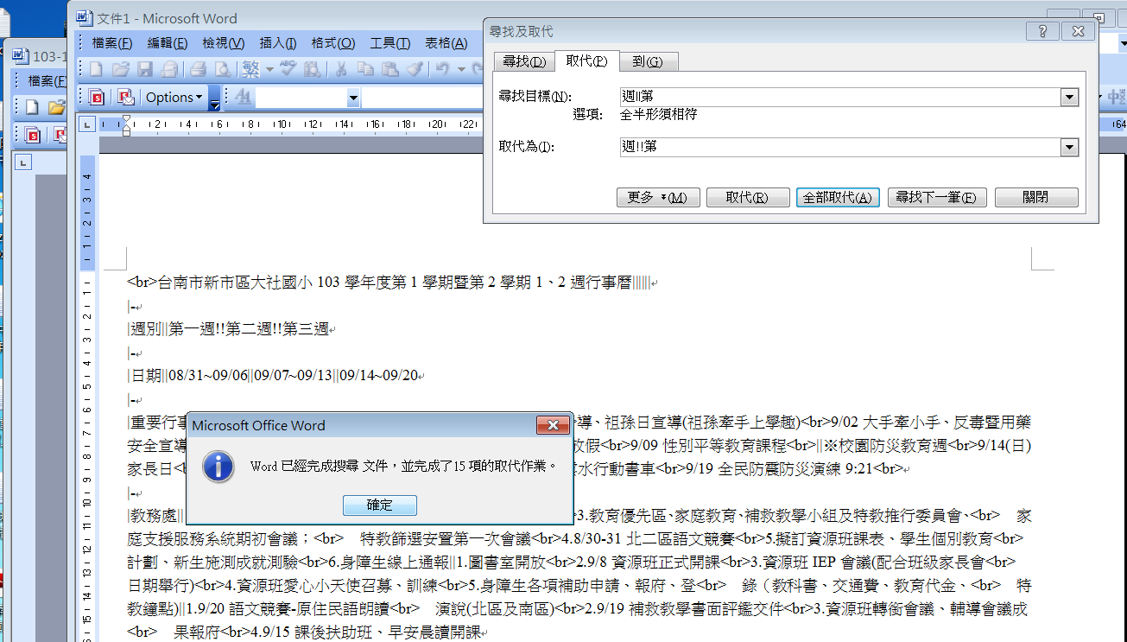Expand 更多(M) options in replace dialog
Screen dimensions: 1127x642
[x=657, y=198]
